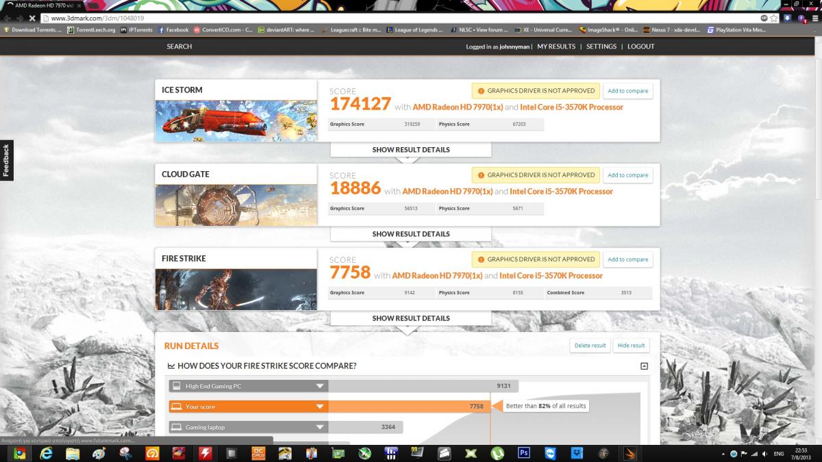Click the volume icon in the system tray
This screenshot has height=462, width=822.
(764, 454)
